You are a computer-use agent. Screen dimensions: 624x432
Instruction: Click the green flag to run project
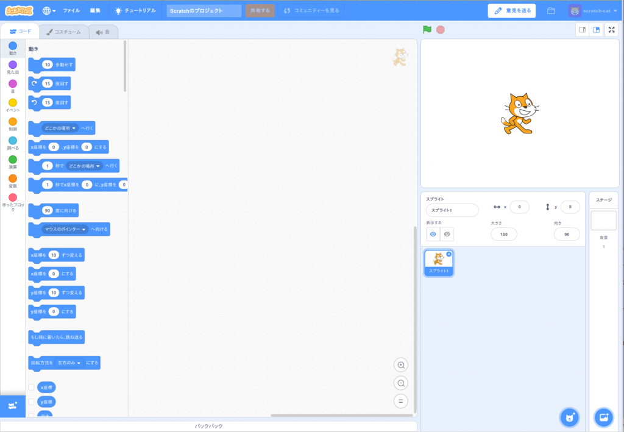pyautogui.click(x=427, y=29)
